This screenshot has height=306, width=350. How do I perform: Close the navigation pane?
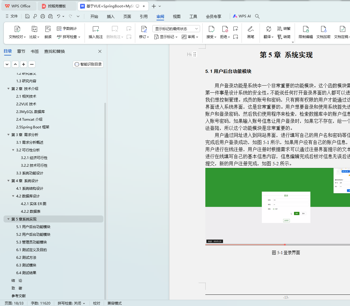100,51
